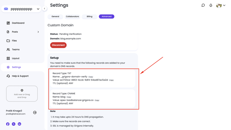Copy the CNAME value apex-loadbalancer.grigora.co

tap(97, 100)
